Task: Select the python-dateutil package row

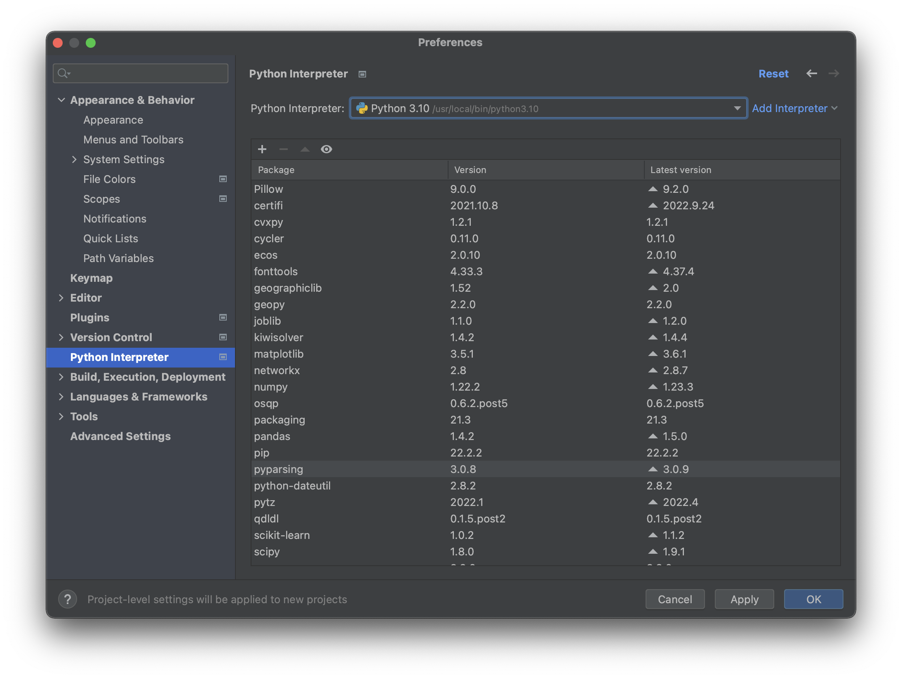Action: (546, 486)
